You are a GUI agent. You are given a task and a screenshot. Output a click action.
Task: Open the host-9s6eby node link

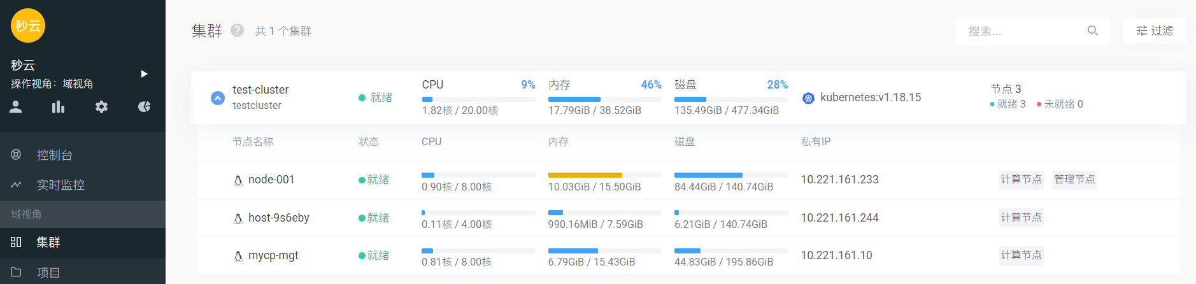pyautogui.click(x=278, y=218)
